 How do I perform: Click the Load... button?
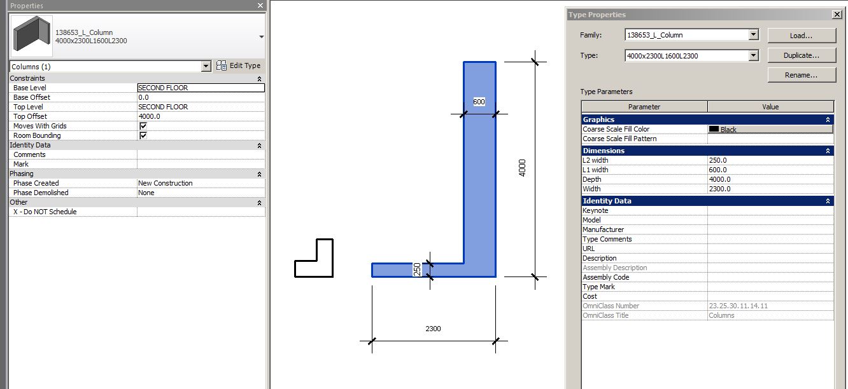(802, 36)
